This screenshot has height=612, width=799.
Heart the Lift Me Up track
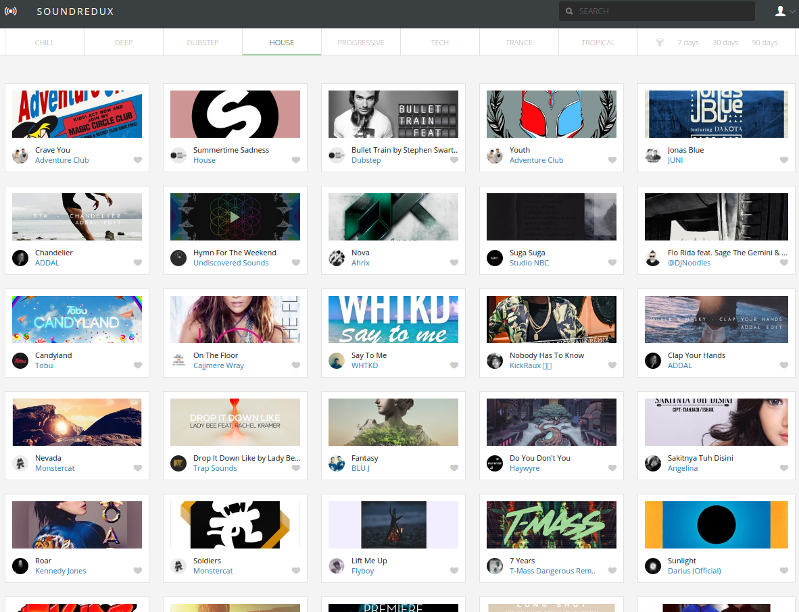(x=454, y=571)
